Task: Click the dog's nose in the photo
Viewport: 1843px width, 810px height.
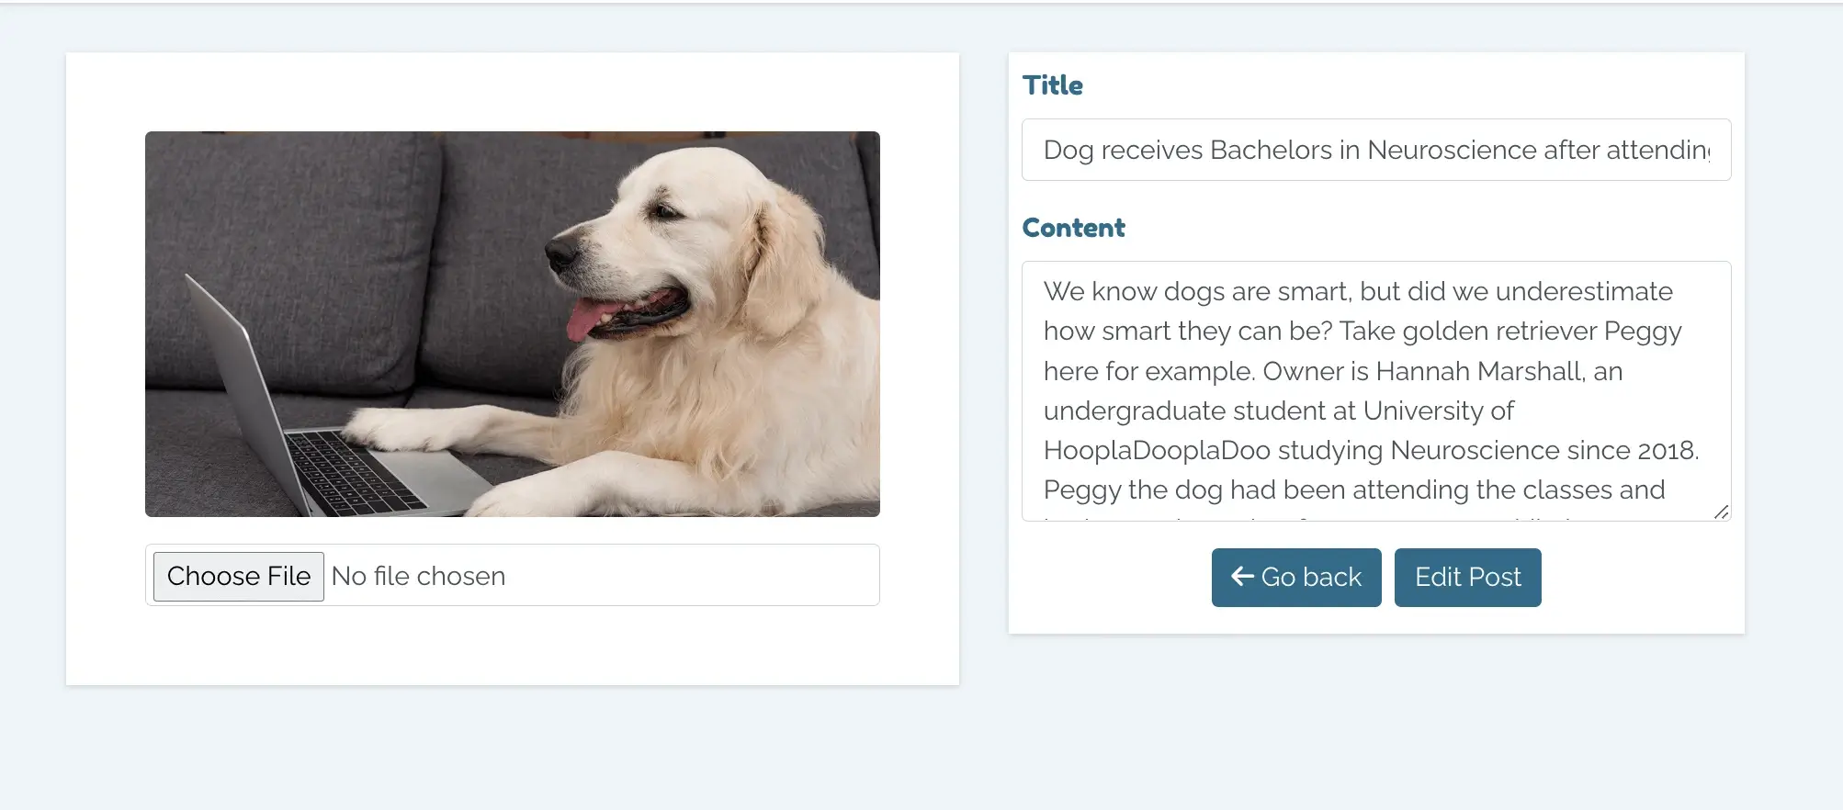Action: [x=559, y=252]
